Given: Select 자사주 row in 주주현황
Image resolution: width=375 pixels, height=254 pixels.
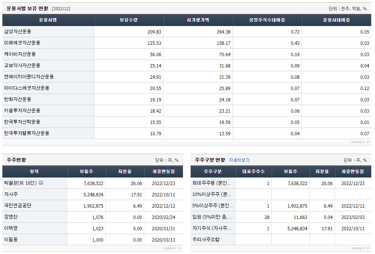Looking at the screenshot, I should tap(11, 194).
